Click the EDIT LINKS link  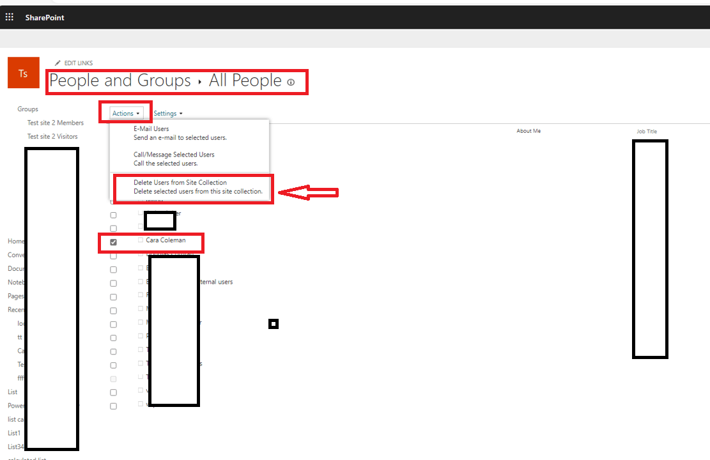79,63
